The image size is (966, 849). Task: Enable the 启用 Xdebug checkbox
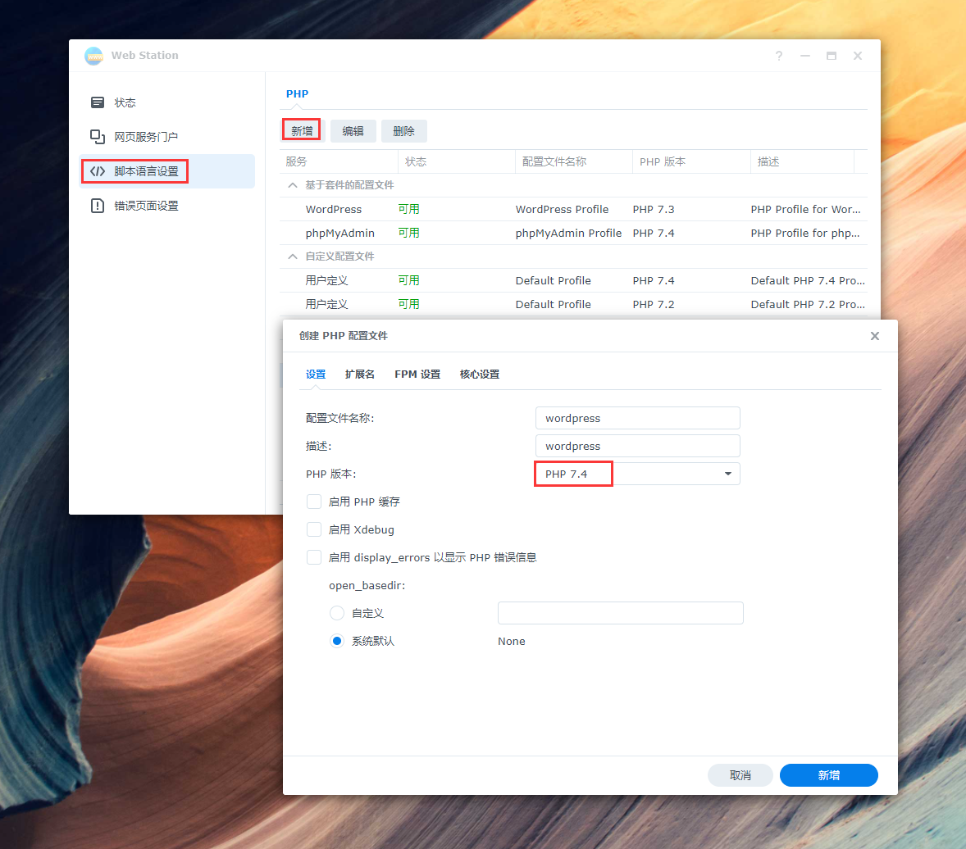click(x=314, y=529)
